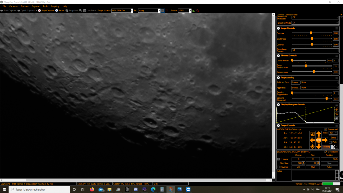Image resolution: width=343 pixels, height=193 pixels.
Task: Collapse the Display Histogram Stretch section
Action: pyautogui.click(x=279, y=105)
